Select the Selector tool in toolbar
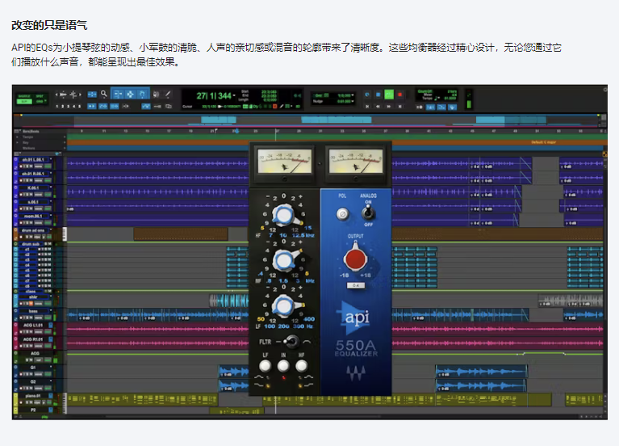The width and height of the screenshot is (619, 446). pos(130,94)
